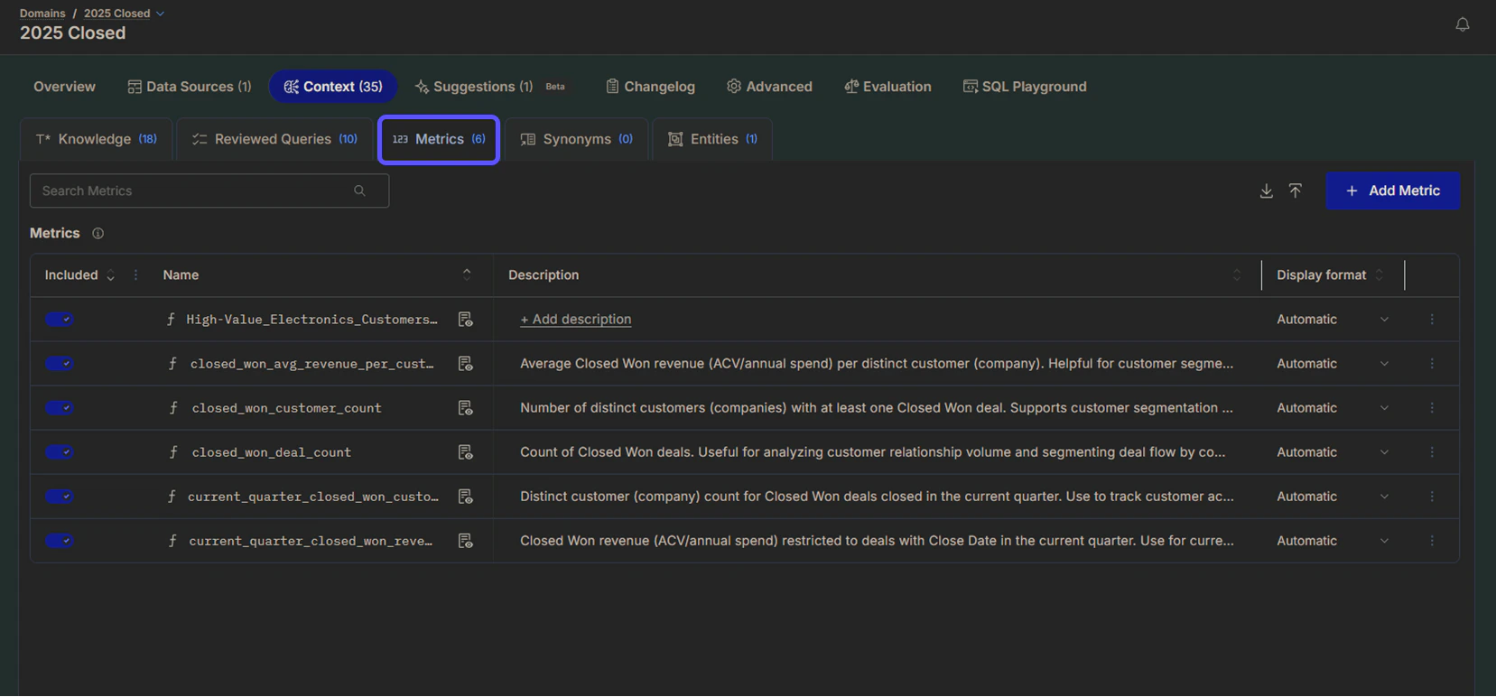
Task: Select High-Value_Electronics_Customers metric name
Action: [311, 320]
